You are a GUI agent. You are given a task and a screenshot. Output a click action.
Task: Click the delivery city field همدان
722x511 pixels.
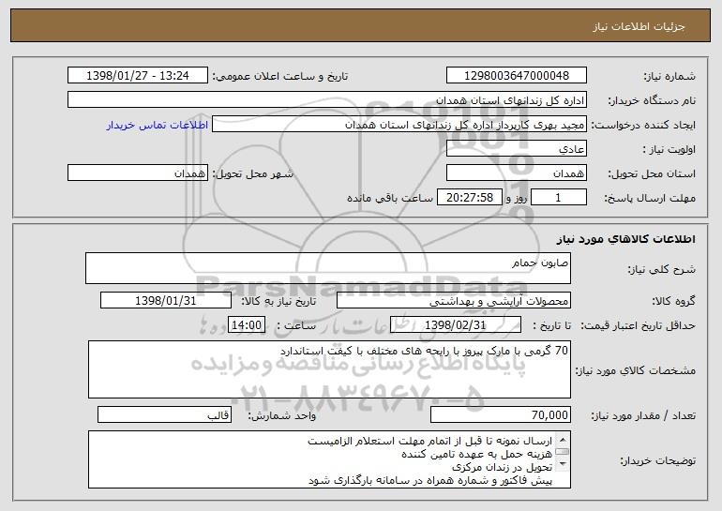click(138, 173)
